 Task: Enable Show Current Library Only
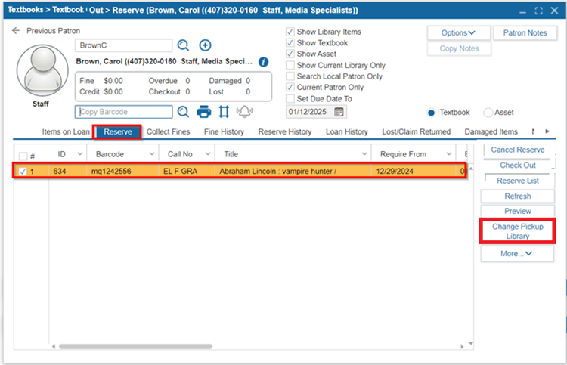tap(290, 65)
